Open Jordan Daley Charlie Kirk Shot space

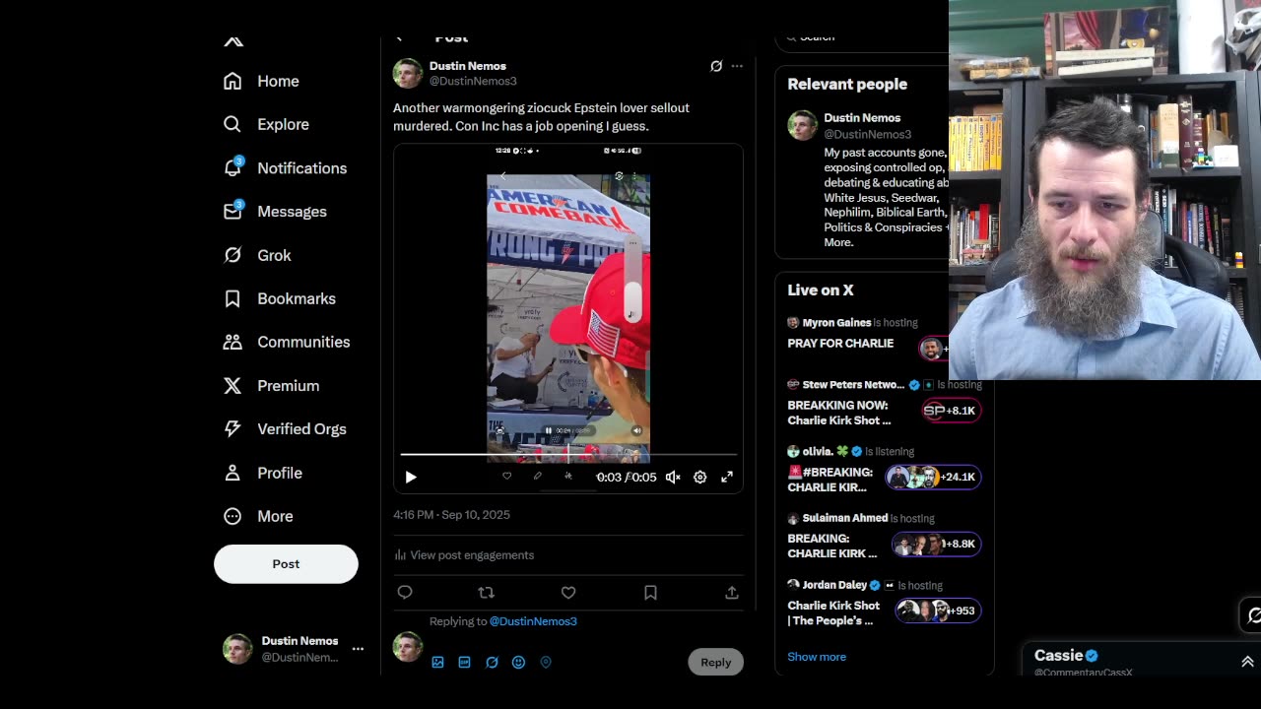click(883, 603)
